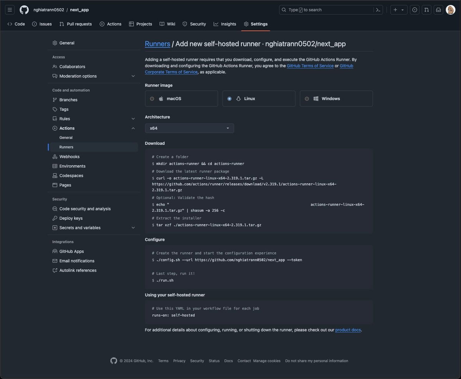Open the GitHub Terms of Service link

click(310, 66)
